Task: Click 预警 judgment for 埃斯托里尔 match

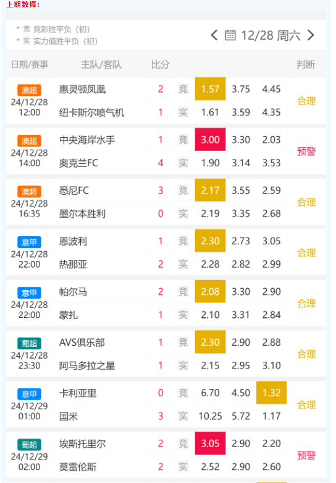Action: (x=306, y=455)
